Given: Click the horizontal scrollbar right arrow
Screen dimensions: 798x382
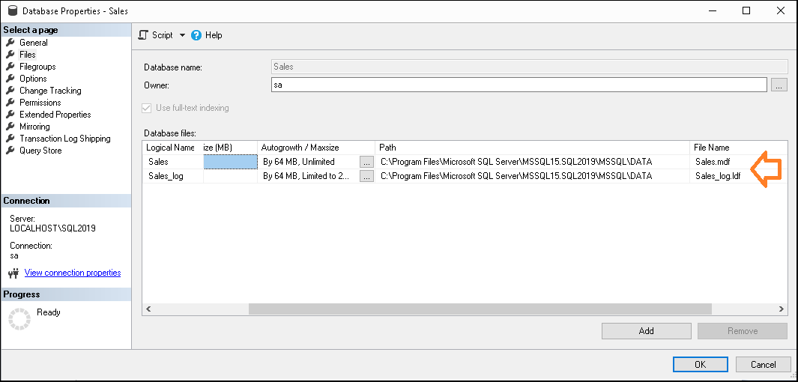Looking at the screenshot, I should [782, 309].
